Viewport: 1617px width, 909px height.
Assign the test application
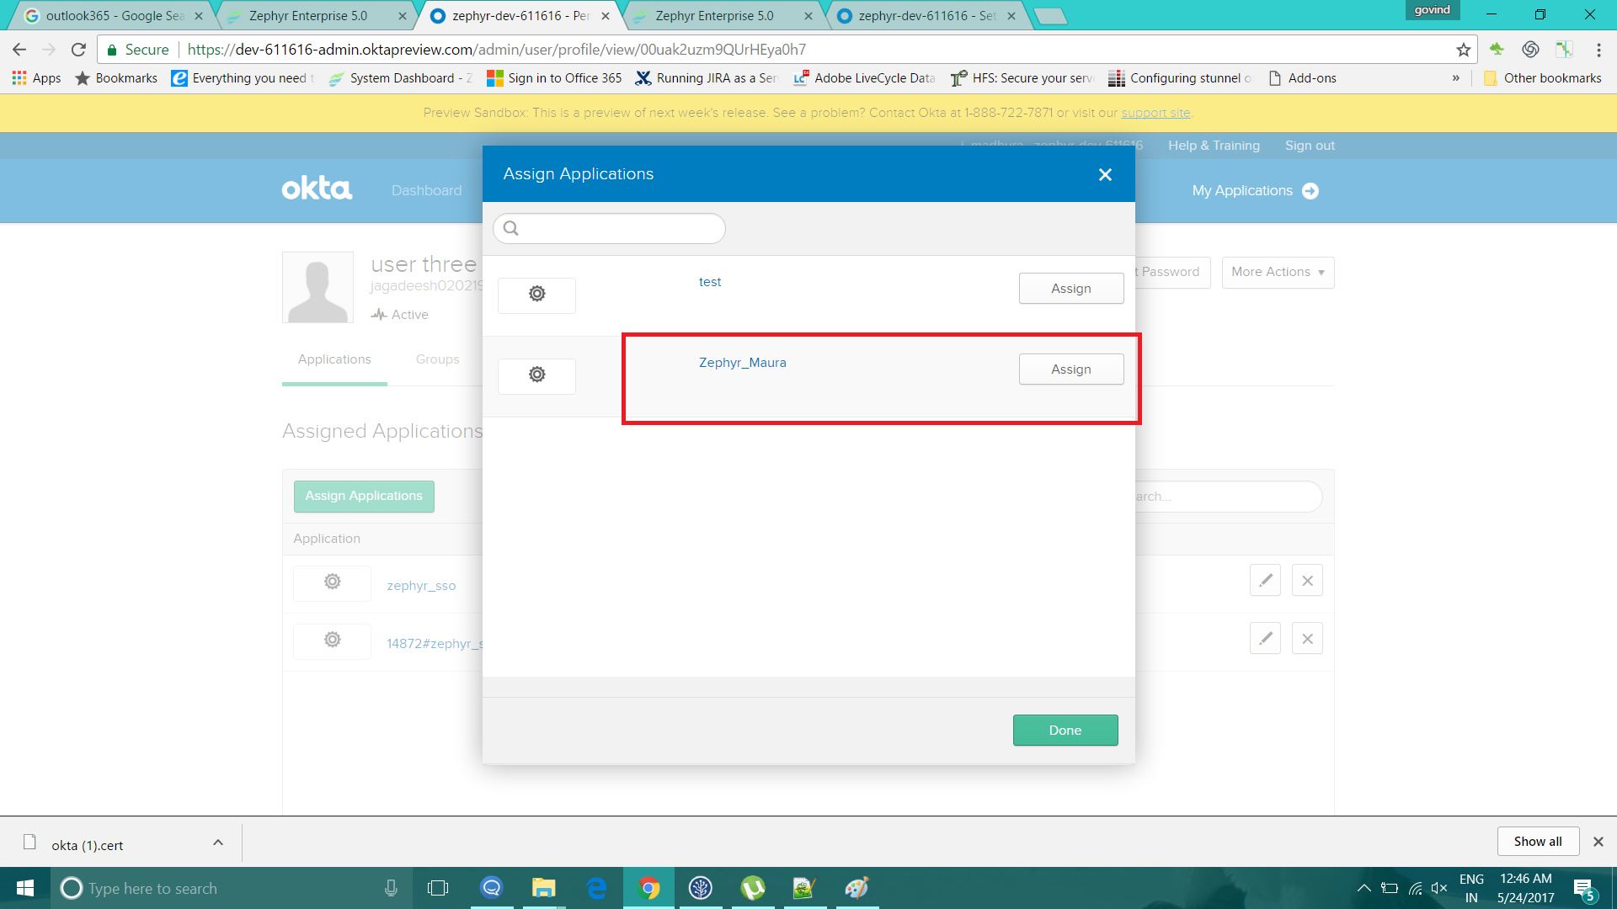click(x=1070, y=289)
